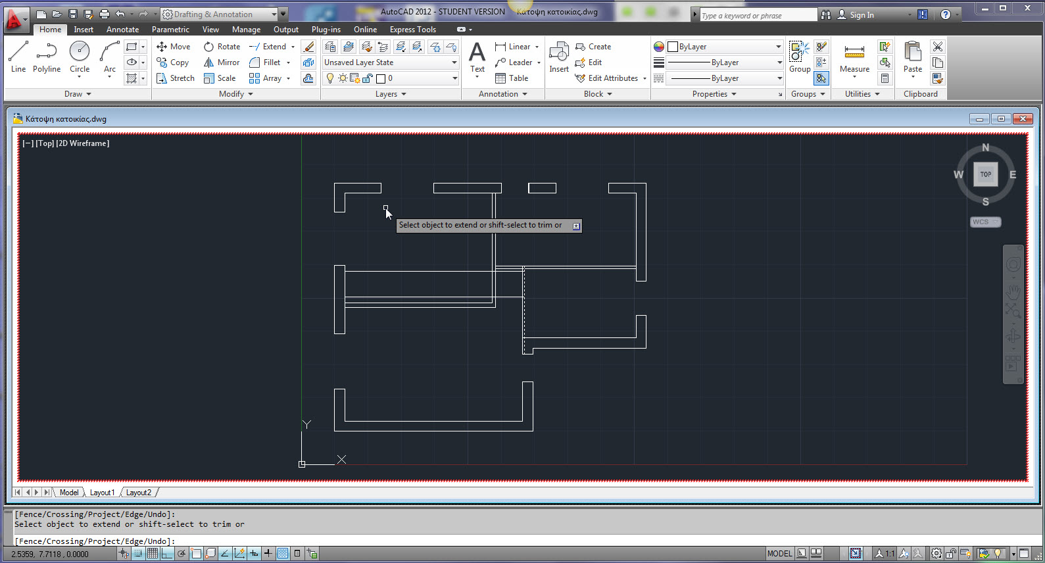
Task: Click the Scale tool
Action: click(x=220, y=78)
